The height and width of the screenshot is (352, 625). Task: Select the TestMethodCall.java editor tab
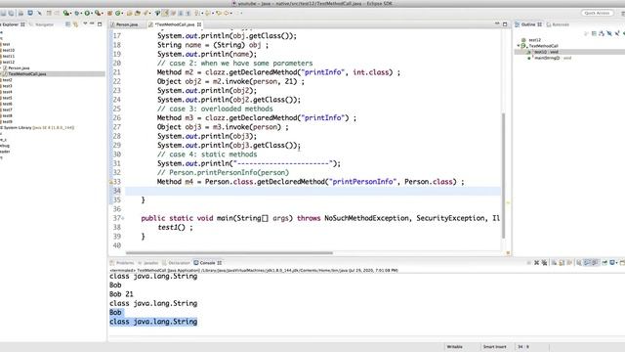175,24
